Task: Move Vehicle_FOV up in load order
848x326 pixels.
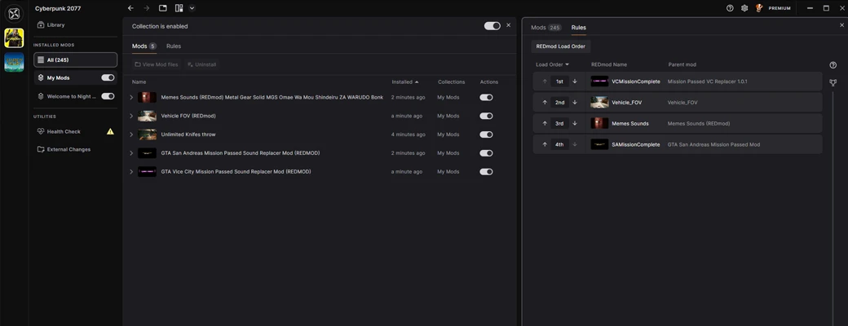Action: [545, 102]
